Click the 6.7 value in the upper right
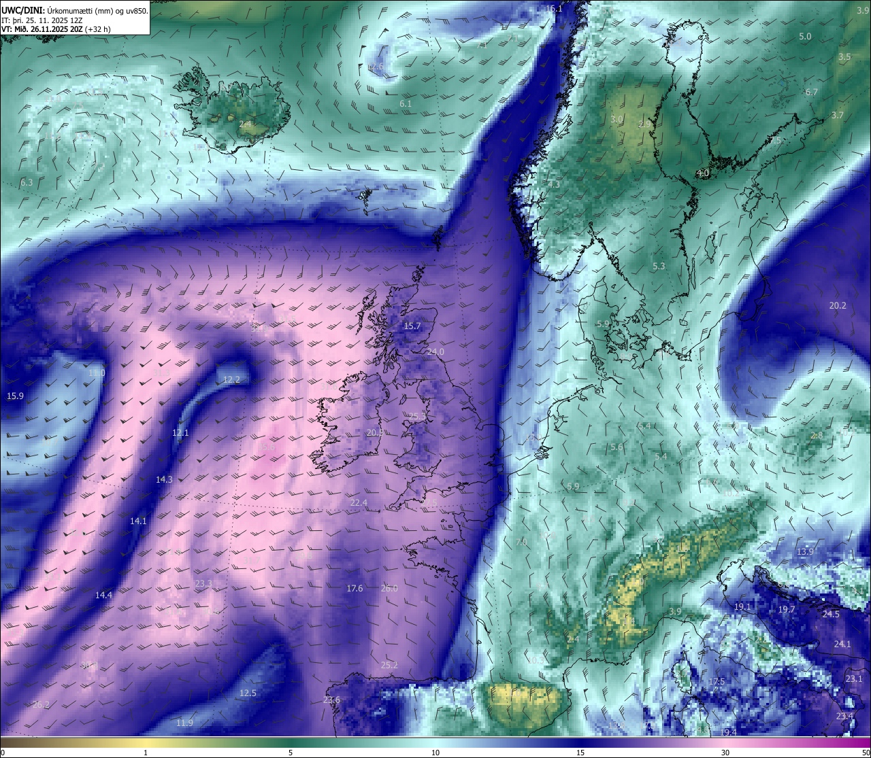 tap(812, 92)
